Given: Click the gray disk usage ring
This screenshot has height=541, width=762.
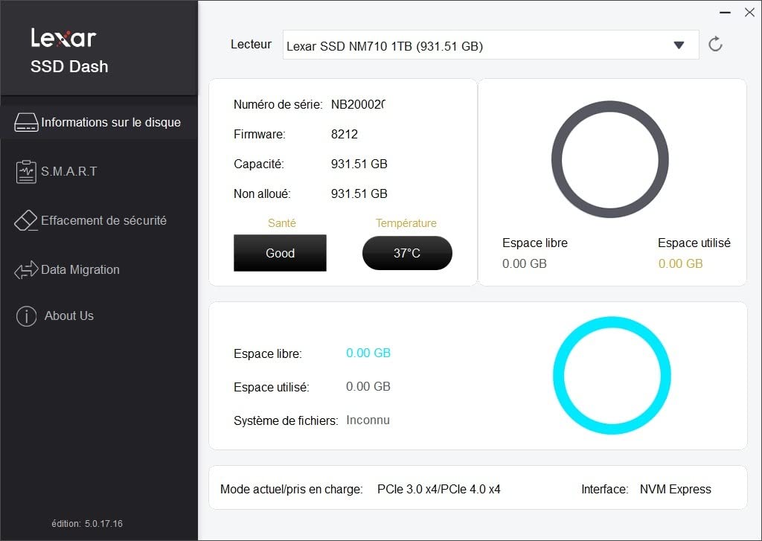Looking at the screenshot, I should [x=610, y=159].
